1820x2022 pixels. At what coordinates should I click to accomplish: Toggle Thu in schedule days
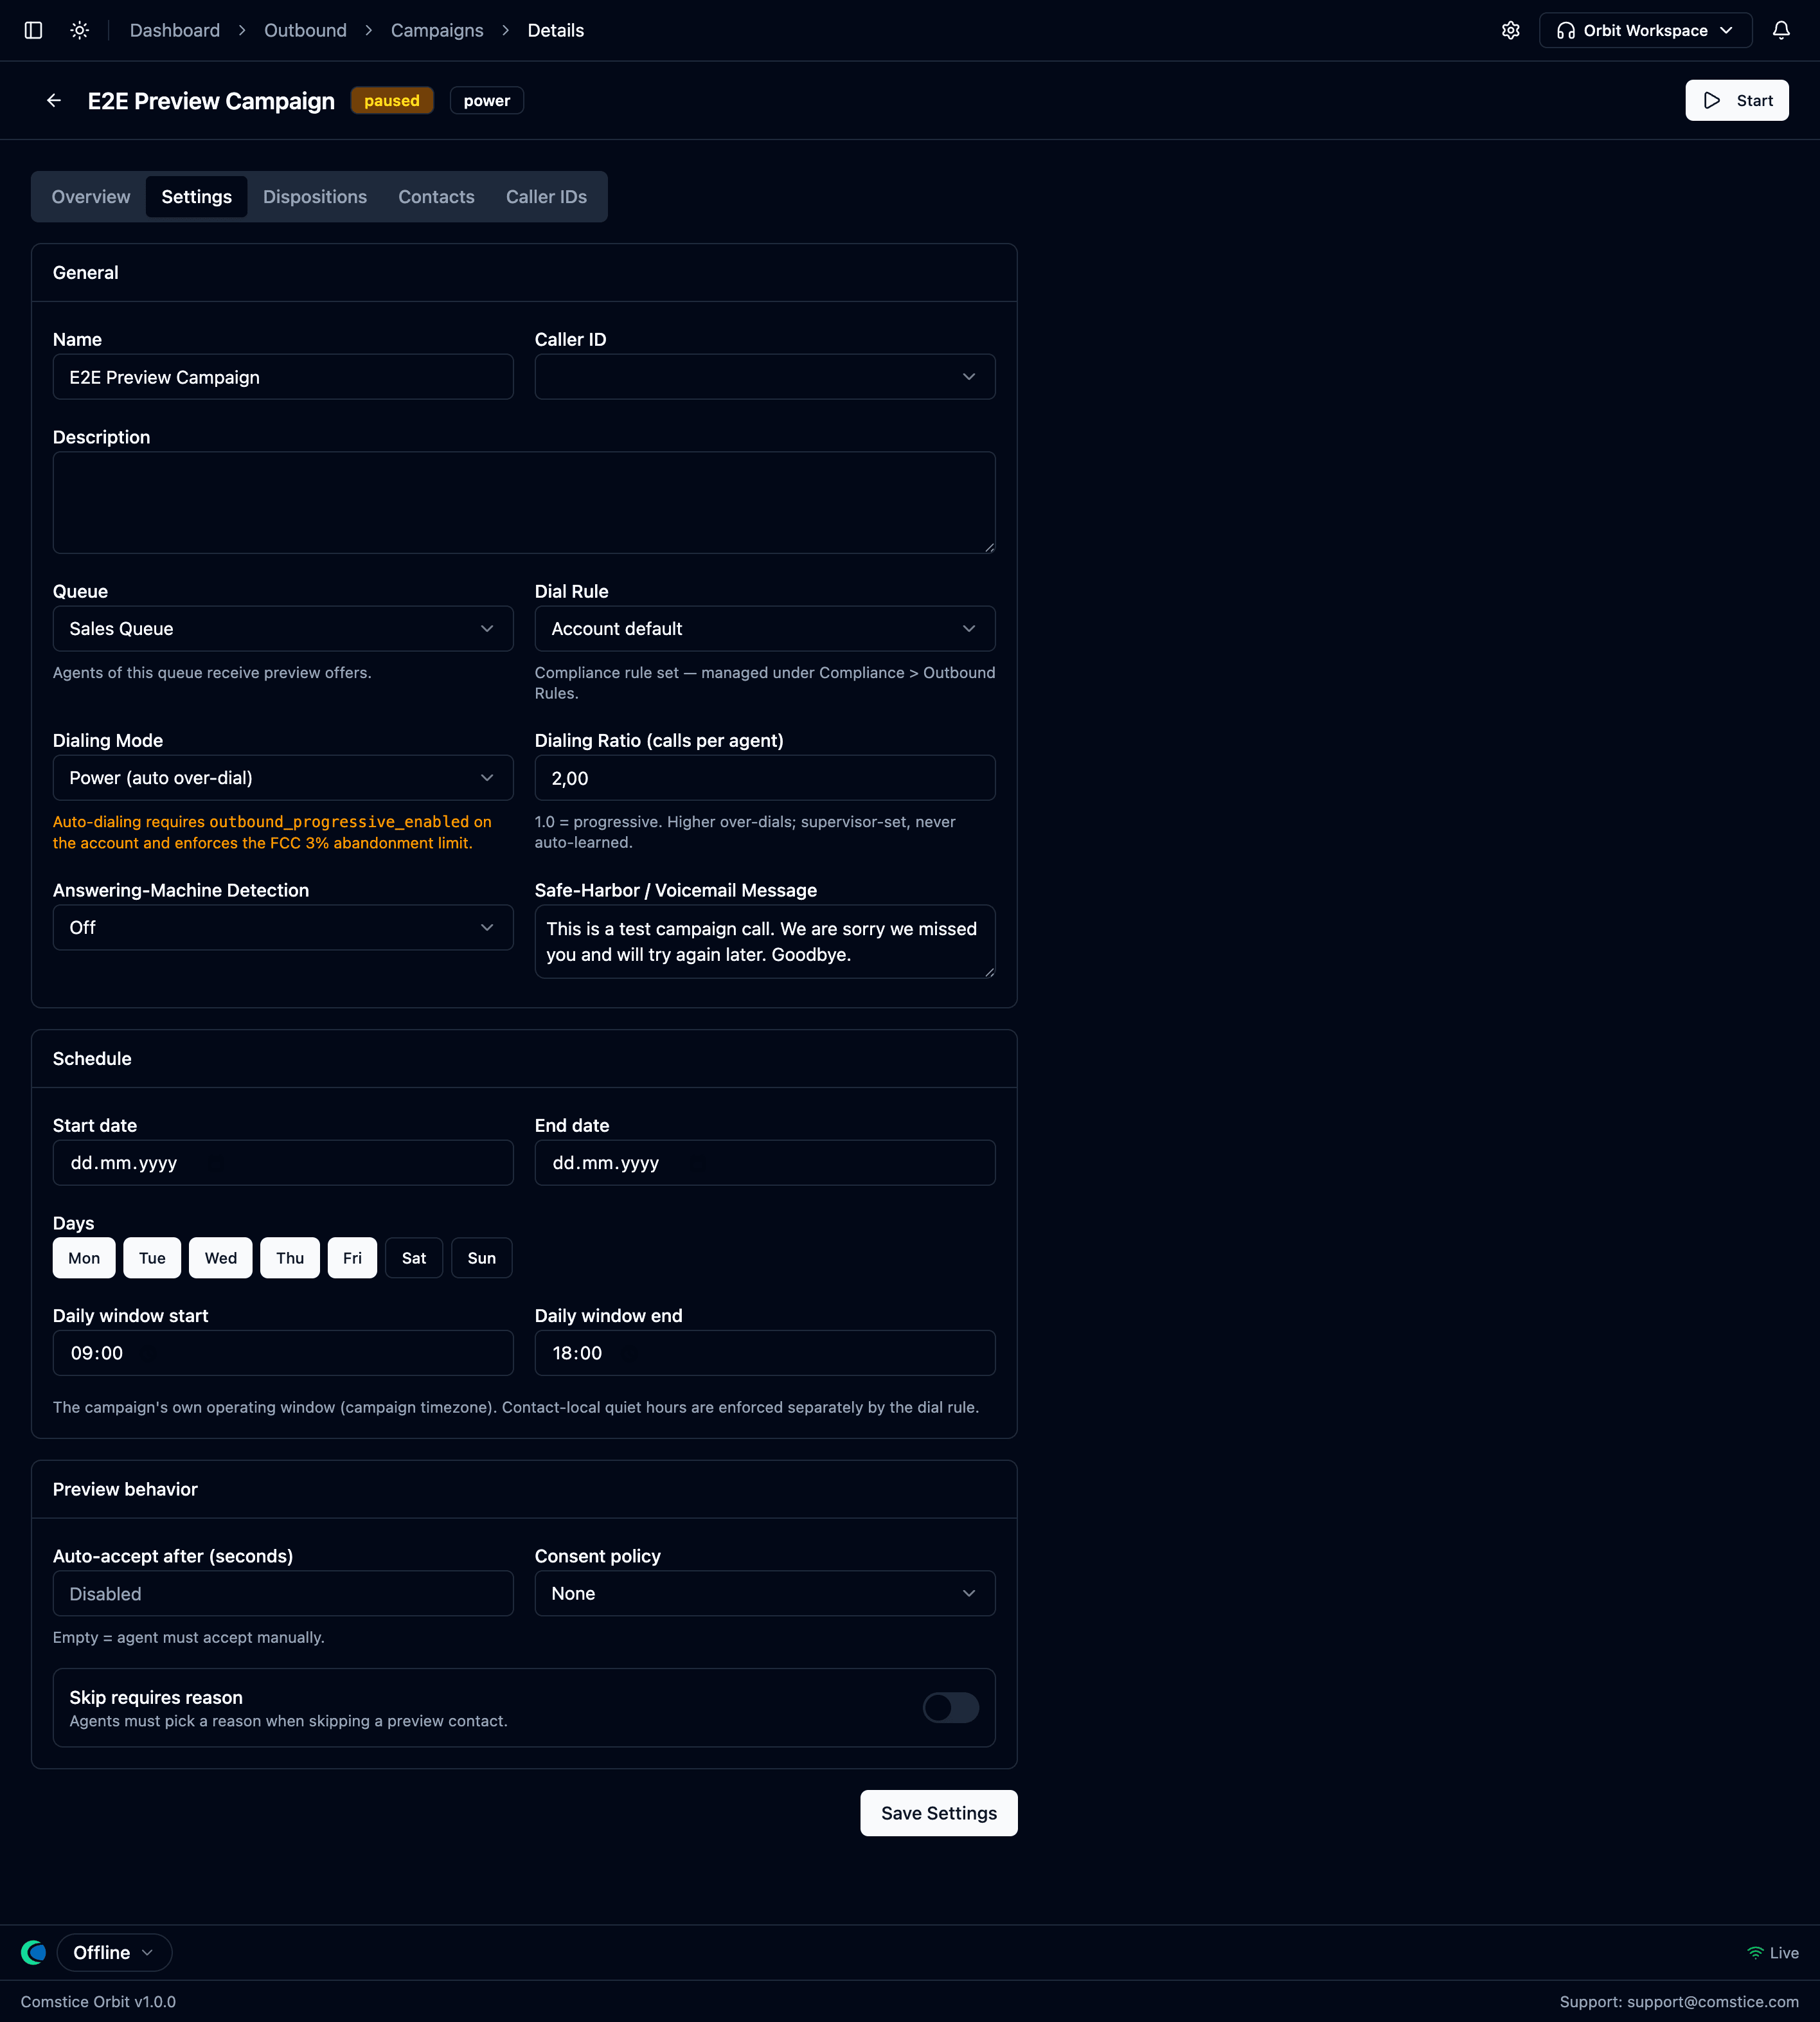point(290,1258)
